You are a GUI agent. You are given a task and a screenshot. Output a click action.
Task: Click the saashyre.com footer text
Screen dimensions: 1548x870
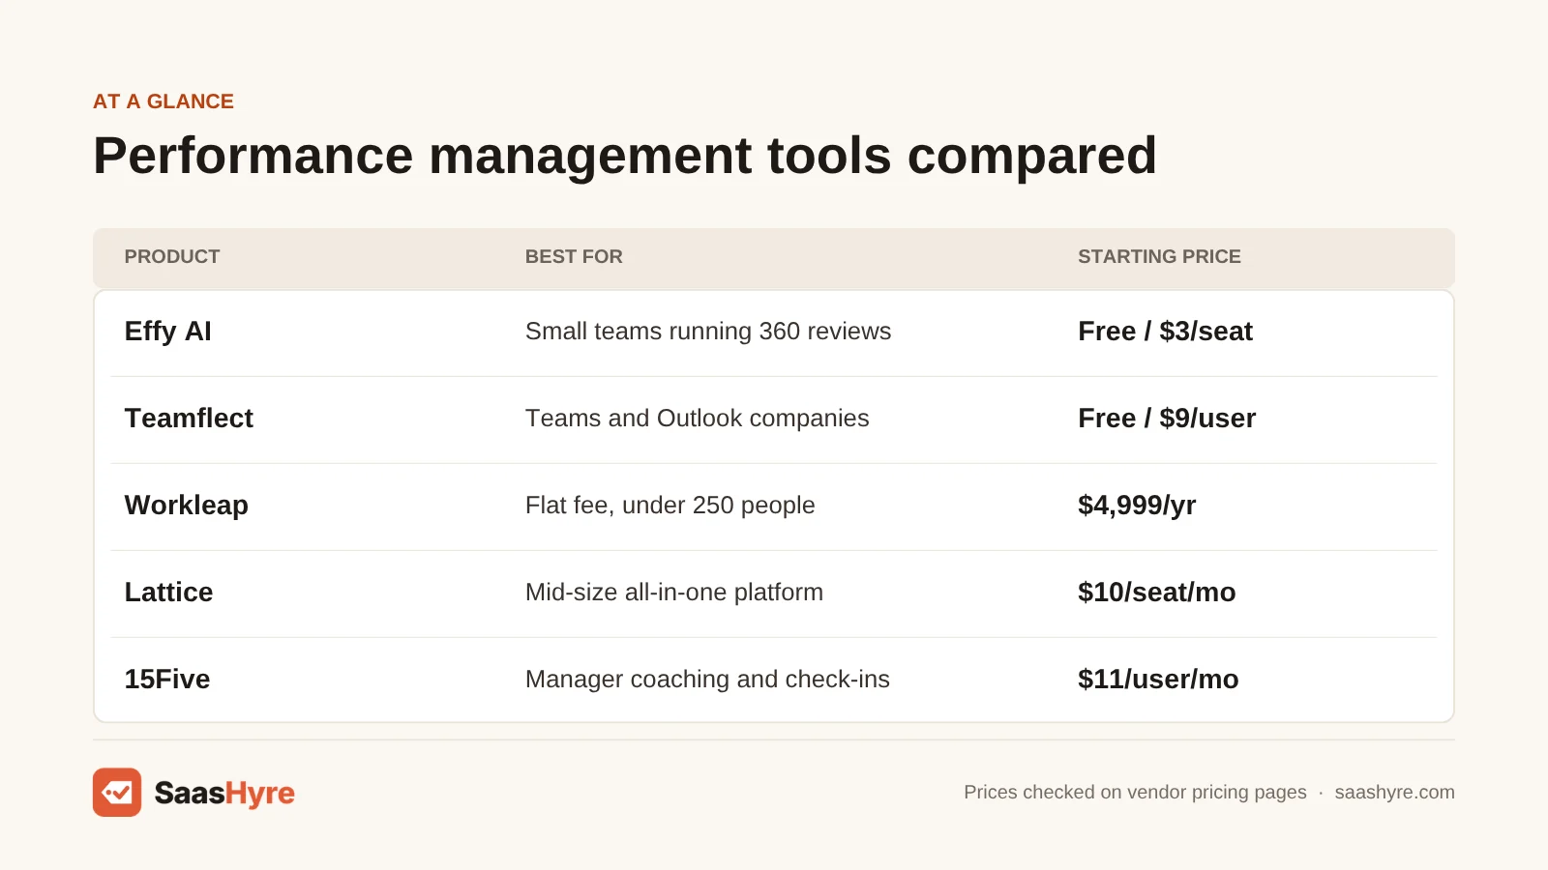(1394, 793)
